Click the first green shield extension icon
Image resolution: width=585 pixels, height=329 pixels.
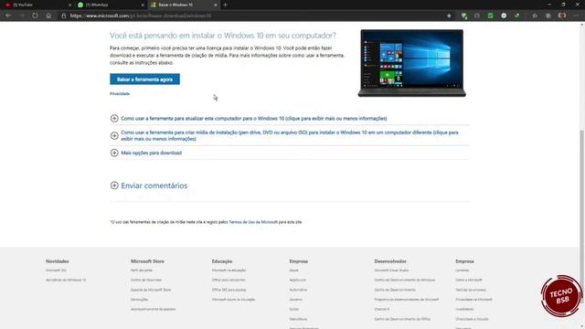click(x=463, y=16)
